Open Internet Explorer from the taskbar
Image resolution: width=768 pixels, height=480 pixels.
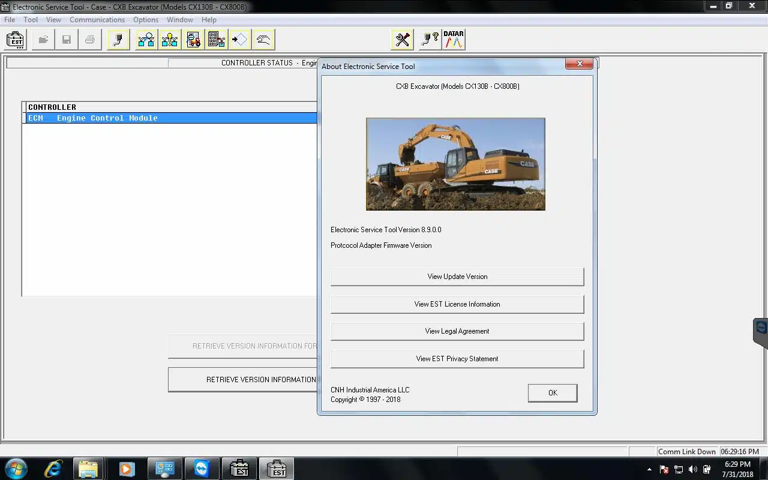click(x=53, y=469)
